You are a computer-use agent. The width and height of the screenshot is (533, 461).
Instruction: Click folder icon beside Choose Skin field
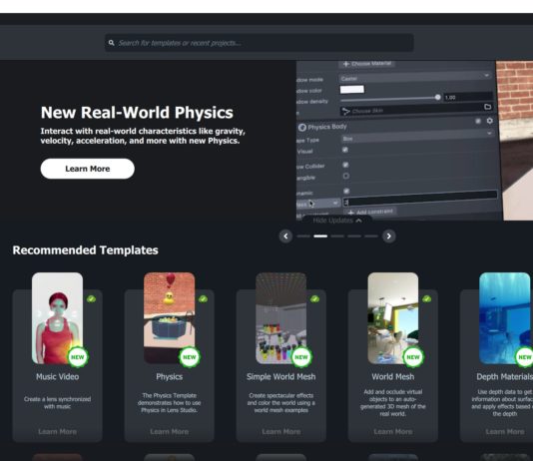(487, 107)
